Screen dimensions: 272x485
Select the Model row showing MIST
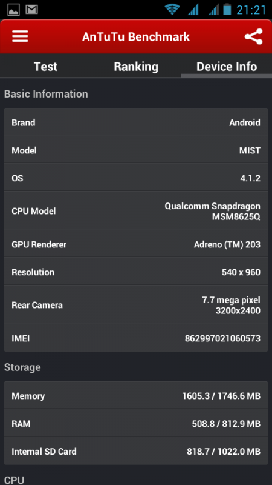point(136,150)
